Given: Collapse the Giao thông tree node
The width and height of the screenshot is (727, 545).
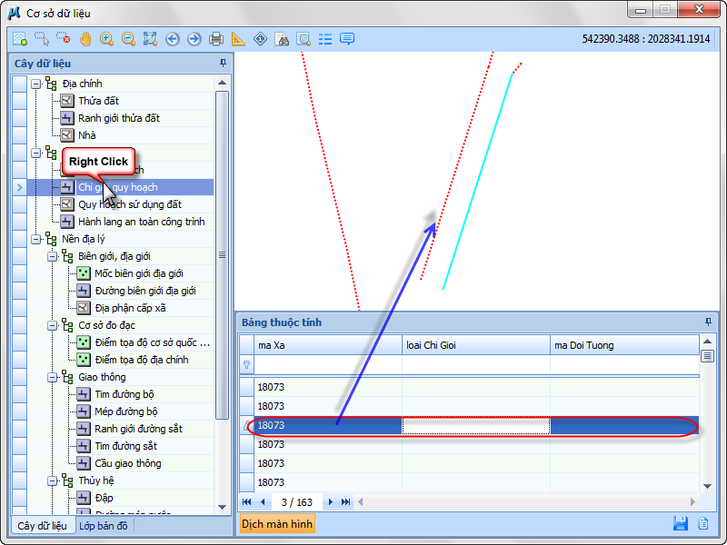Looking at the screenshot, I should (53, 377).
